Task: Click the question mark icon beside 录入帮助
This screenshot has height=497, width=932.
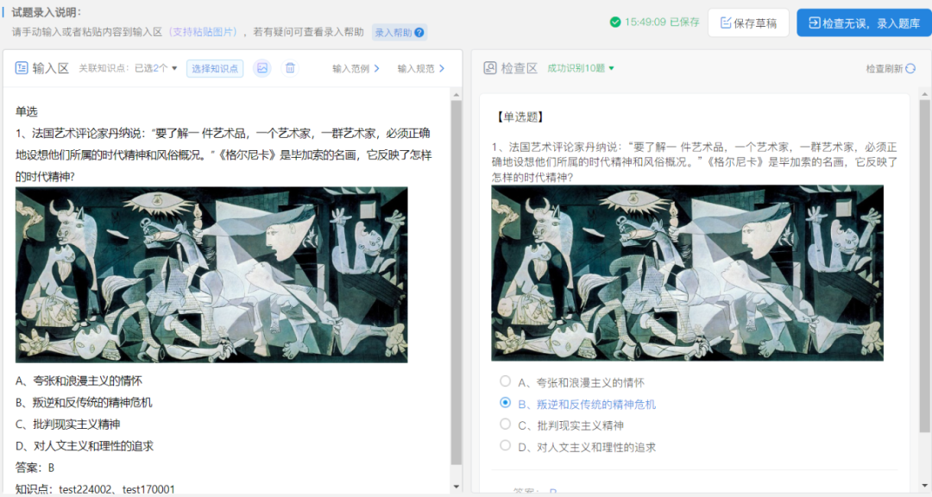Action: (419, 32)
